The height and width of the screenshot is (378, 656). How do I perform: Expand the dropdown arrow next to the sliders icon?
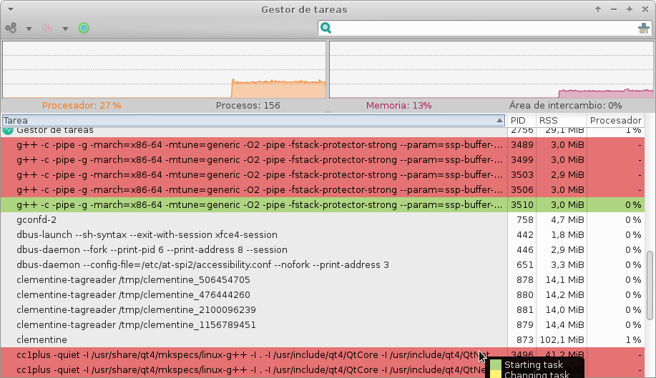coord(65,29)
